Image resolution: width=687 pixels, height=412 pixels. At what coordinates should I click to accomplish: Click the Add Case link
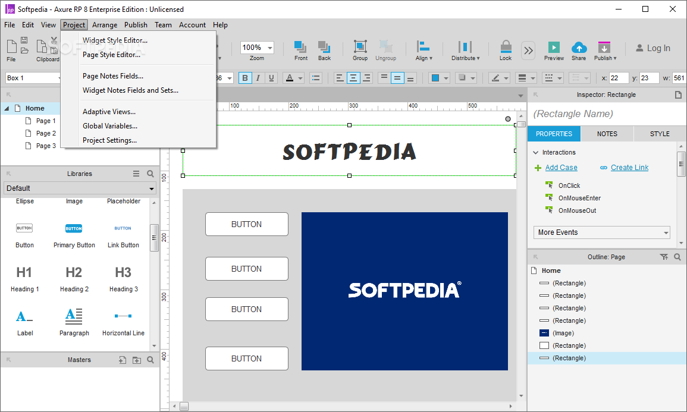(x=561, y=168)
